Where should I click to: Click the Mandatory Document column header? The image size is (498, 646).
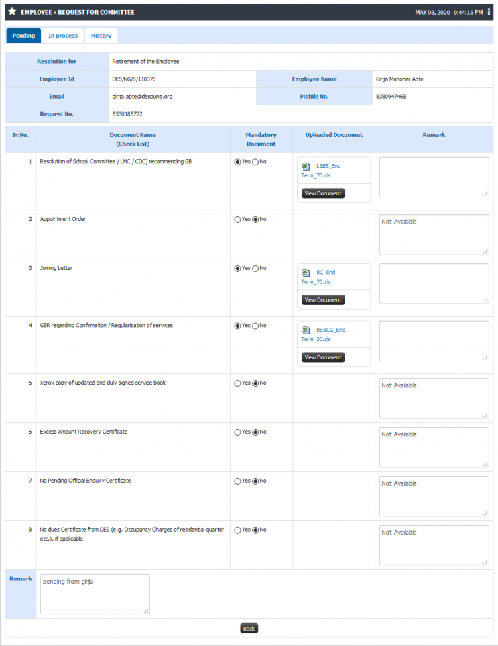point(261,139)
